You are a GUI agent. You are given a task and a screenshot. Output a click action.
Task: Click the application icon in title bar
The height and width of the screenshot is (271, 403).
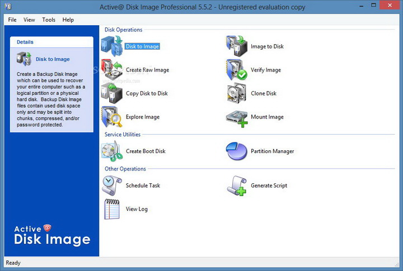click(x=8, y=7)
